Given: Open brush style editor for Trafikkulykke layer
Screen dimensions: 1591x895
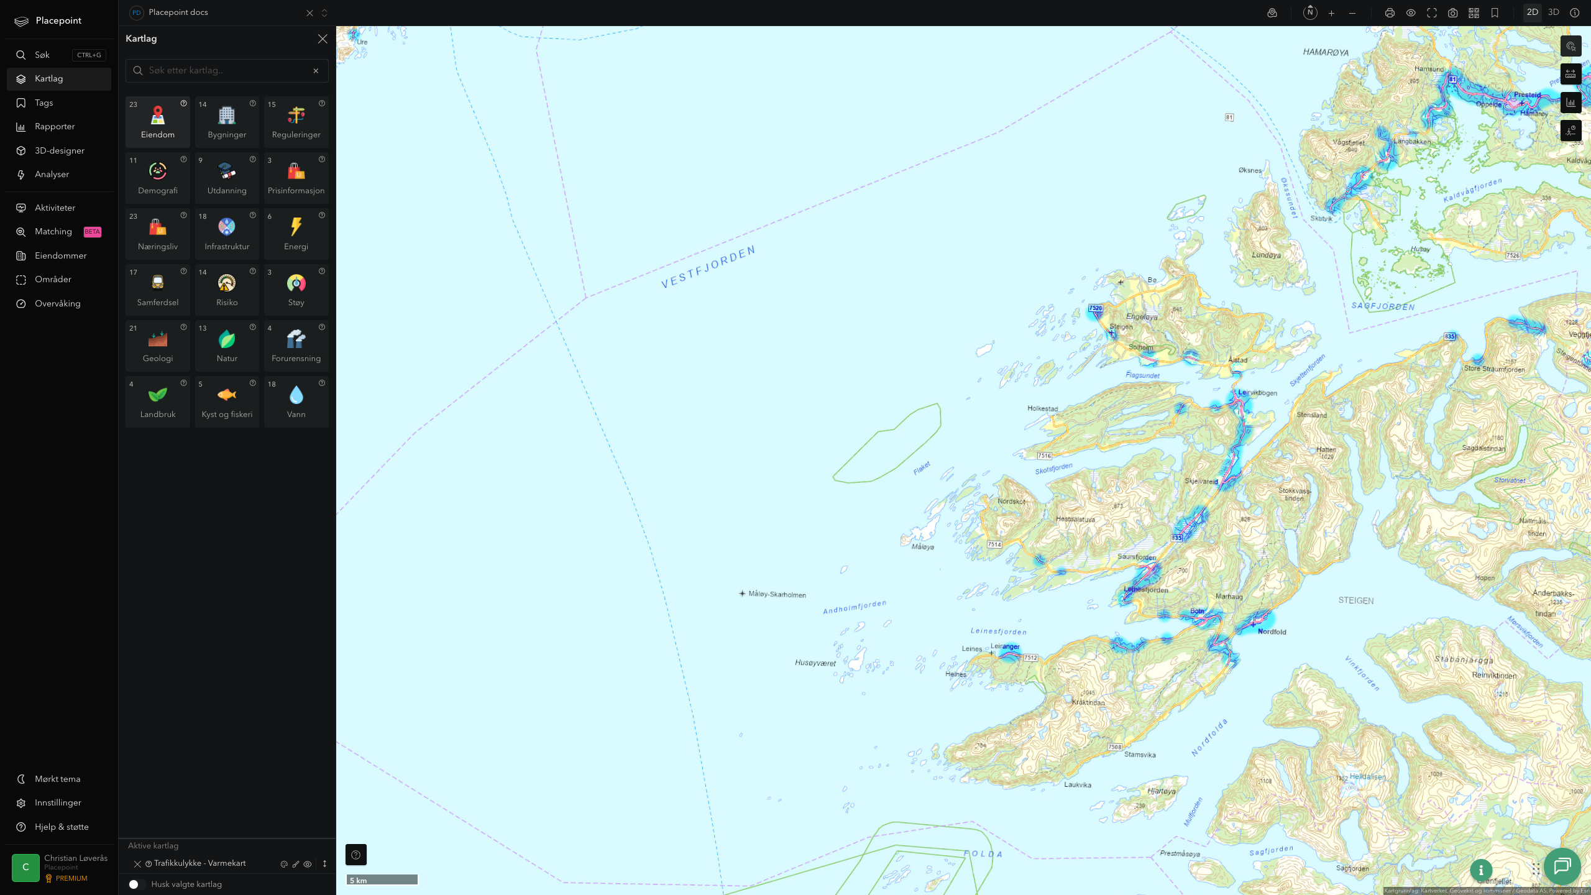Looking at the screenshot, I should coord(296,864).
